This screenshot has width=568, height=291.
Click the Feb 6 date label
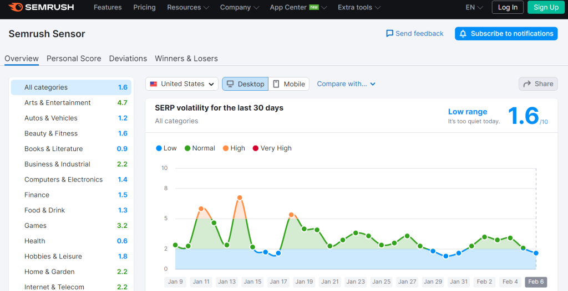tap(536, 282)
